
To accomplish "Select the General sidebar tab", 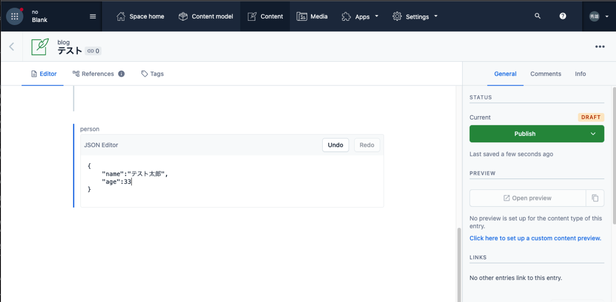I will pyautogui.click(x=505, y=74).
